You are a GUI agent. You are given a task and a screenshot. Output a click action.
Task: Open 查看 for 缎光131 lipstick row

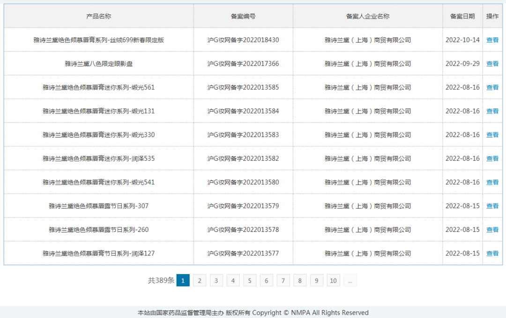pos(492,111)
